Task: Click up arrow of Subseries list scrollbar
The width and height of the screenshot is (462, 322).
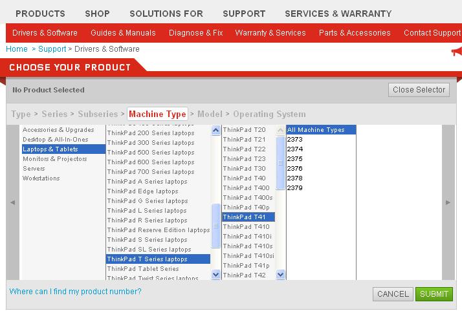Action: pyautogui.click(x=280, y=130)
